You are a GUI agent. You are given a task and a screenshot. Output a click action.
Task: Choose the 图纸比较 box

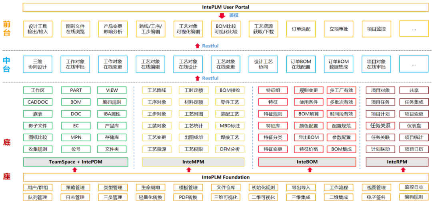38,137
